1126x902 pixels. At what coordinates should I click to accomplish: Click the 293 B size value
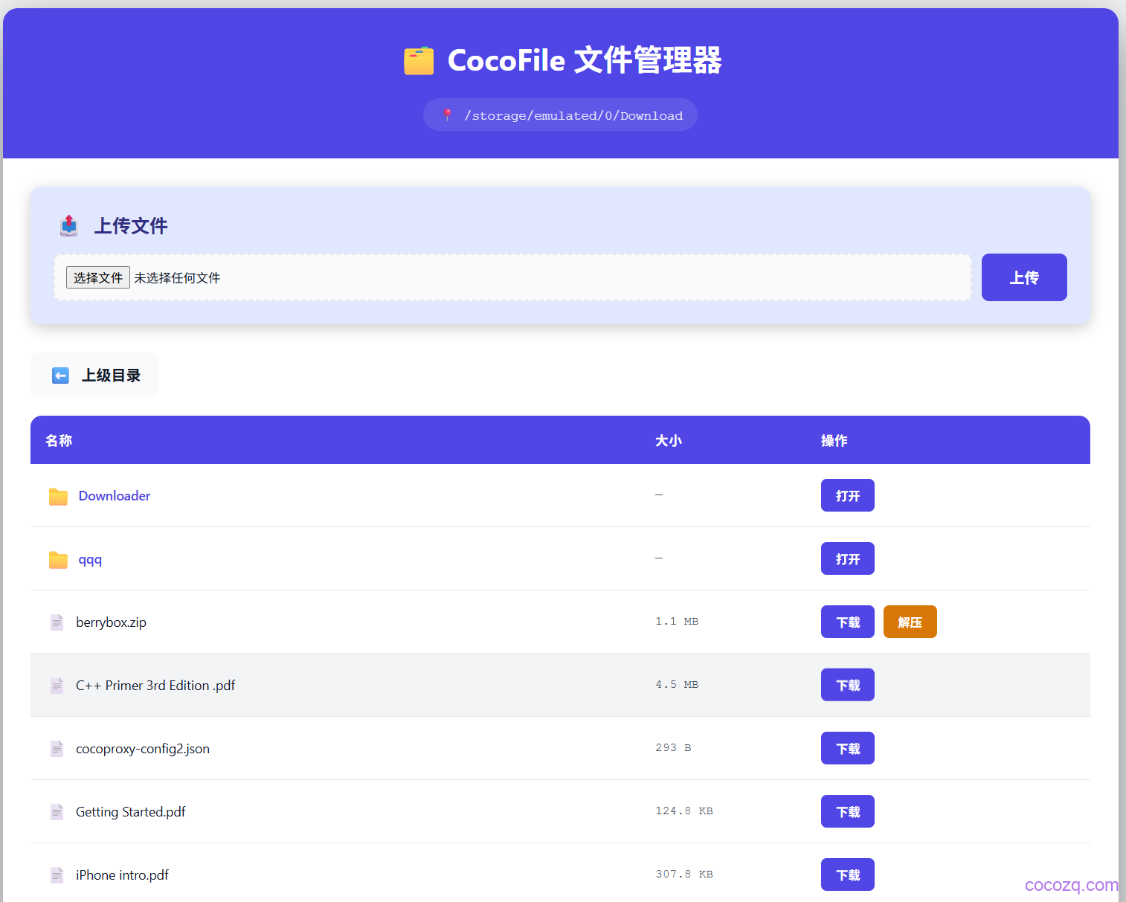pos(673,748)
